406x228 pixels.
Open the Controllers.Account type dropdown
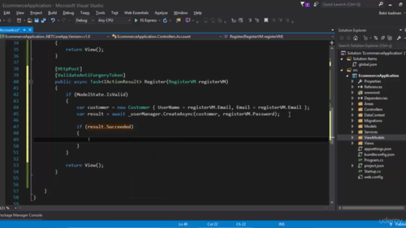point(220,37)
